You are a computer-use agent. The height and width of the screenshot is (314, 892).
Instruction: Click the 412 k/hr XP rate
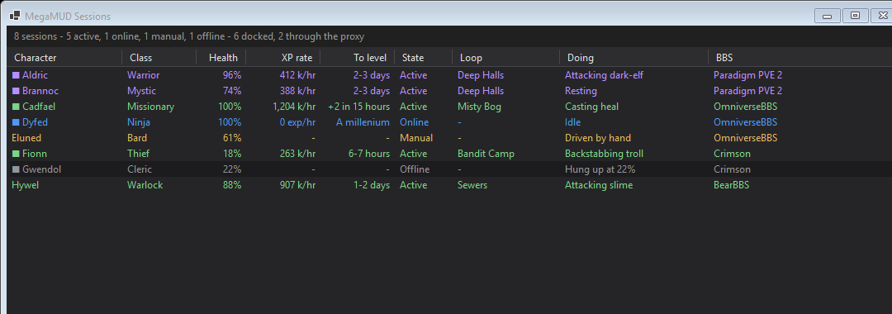point(297,75)
